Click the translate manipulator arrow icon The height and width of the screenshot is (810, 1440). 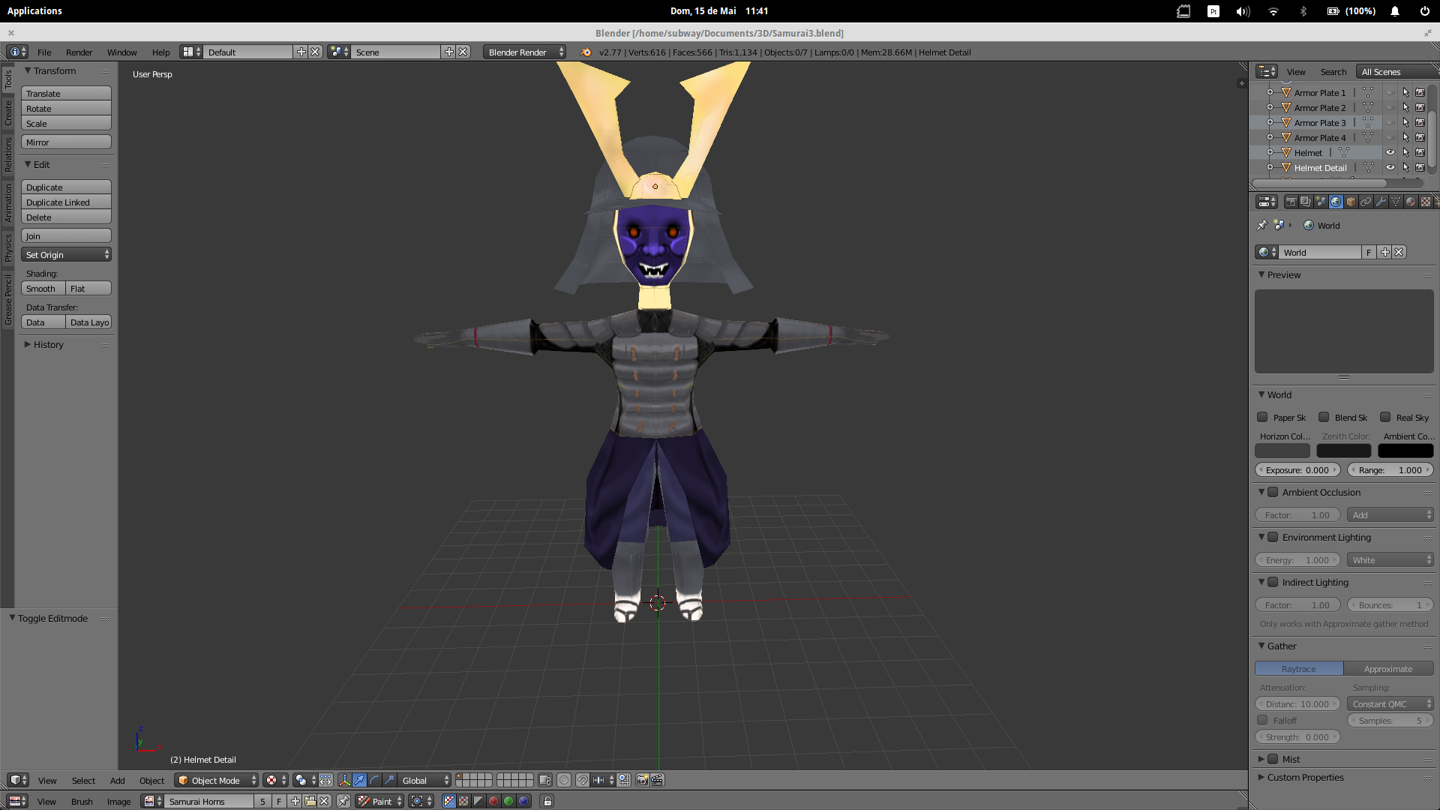(359, 780)
